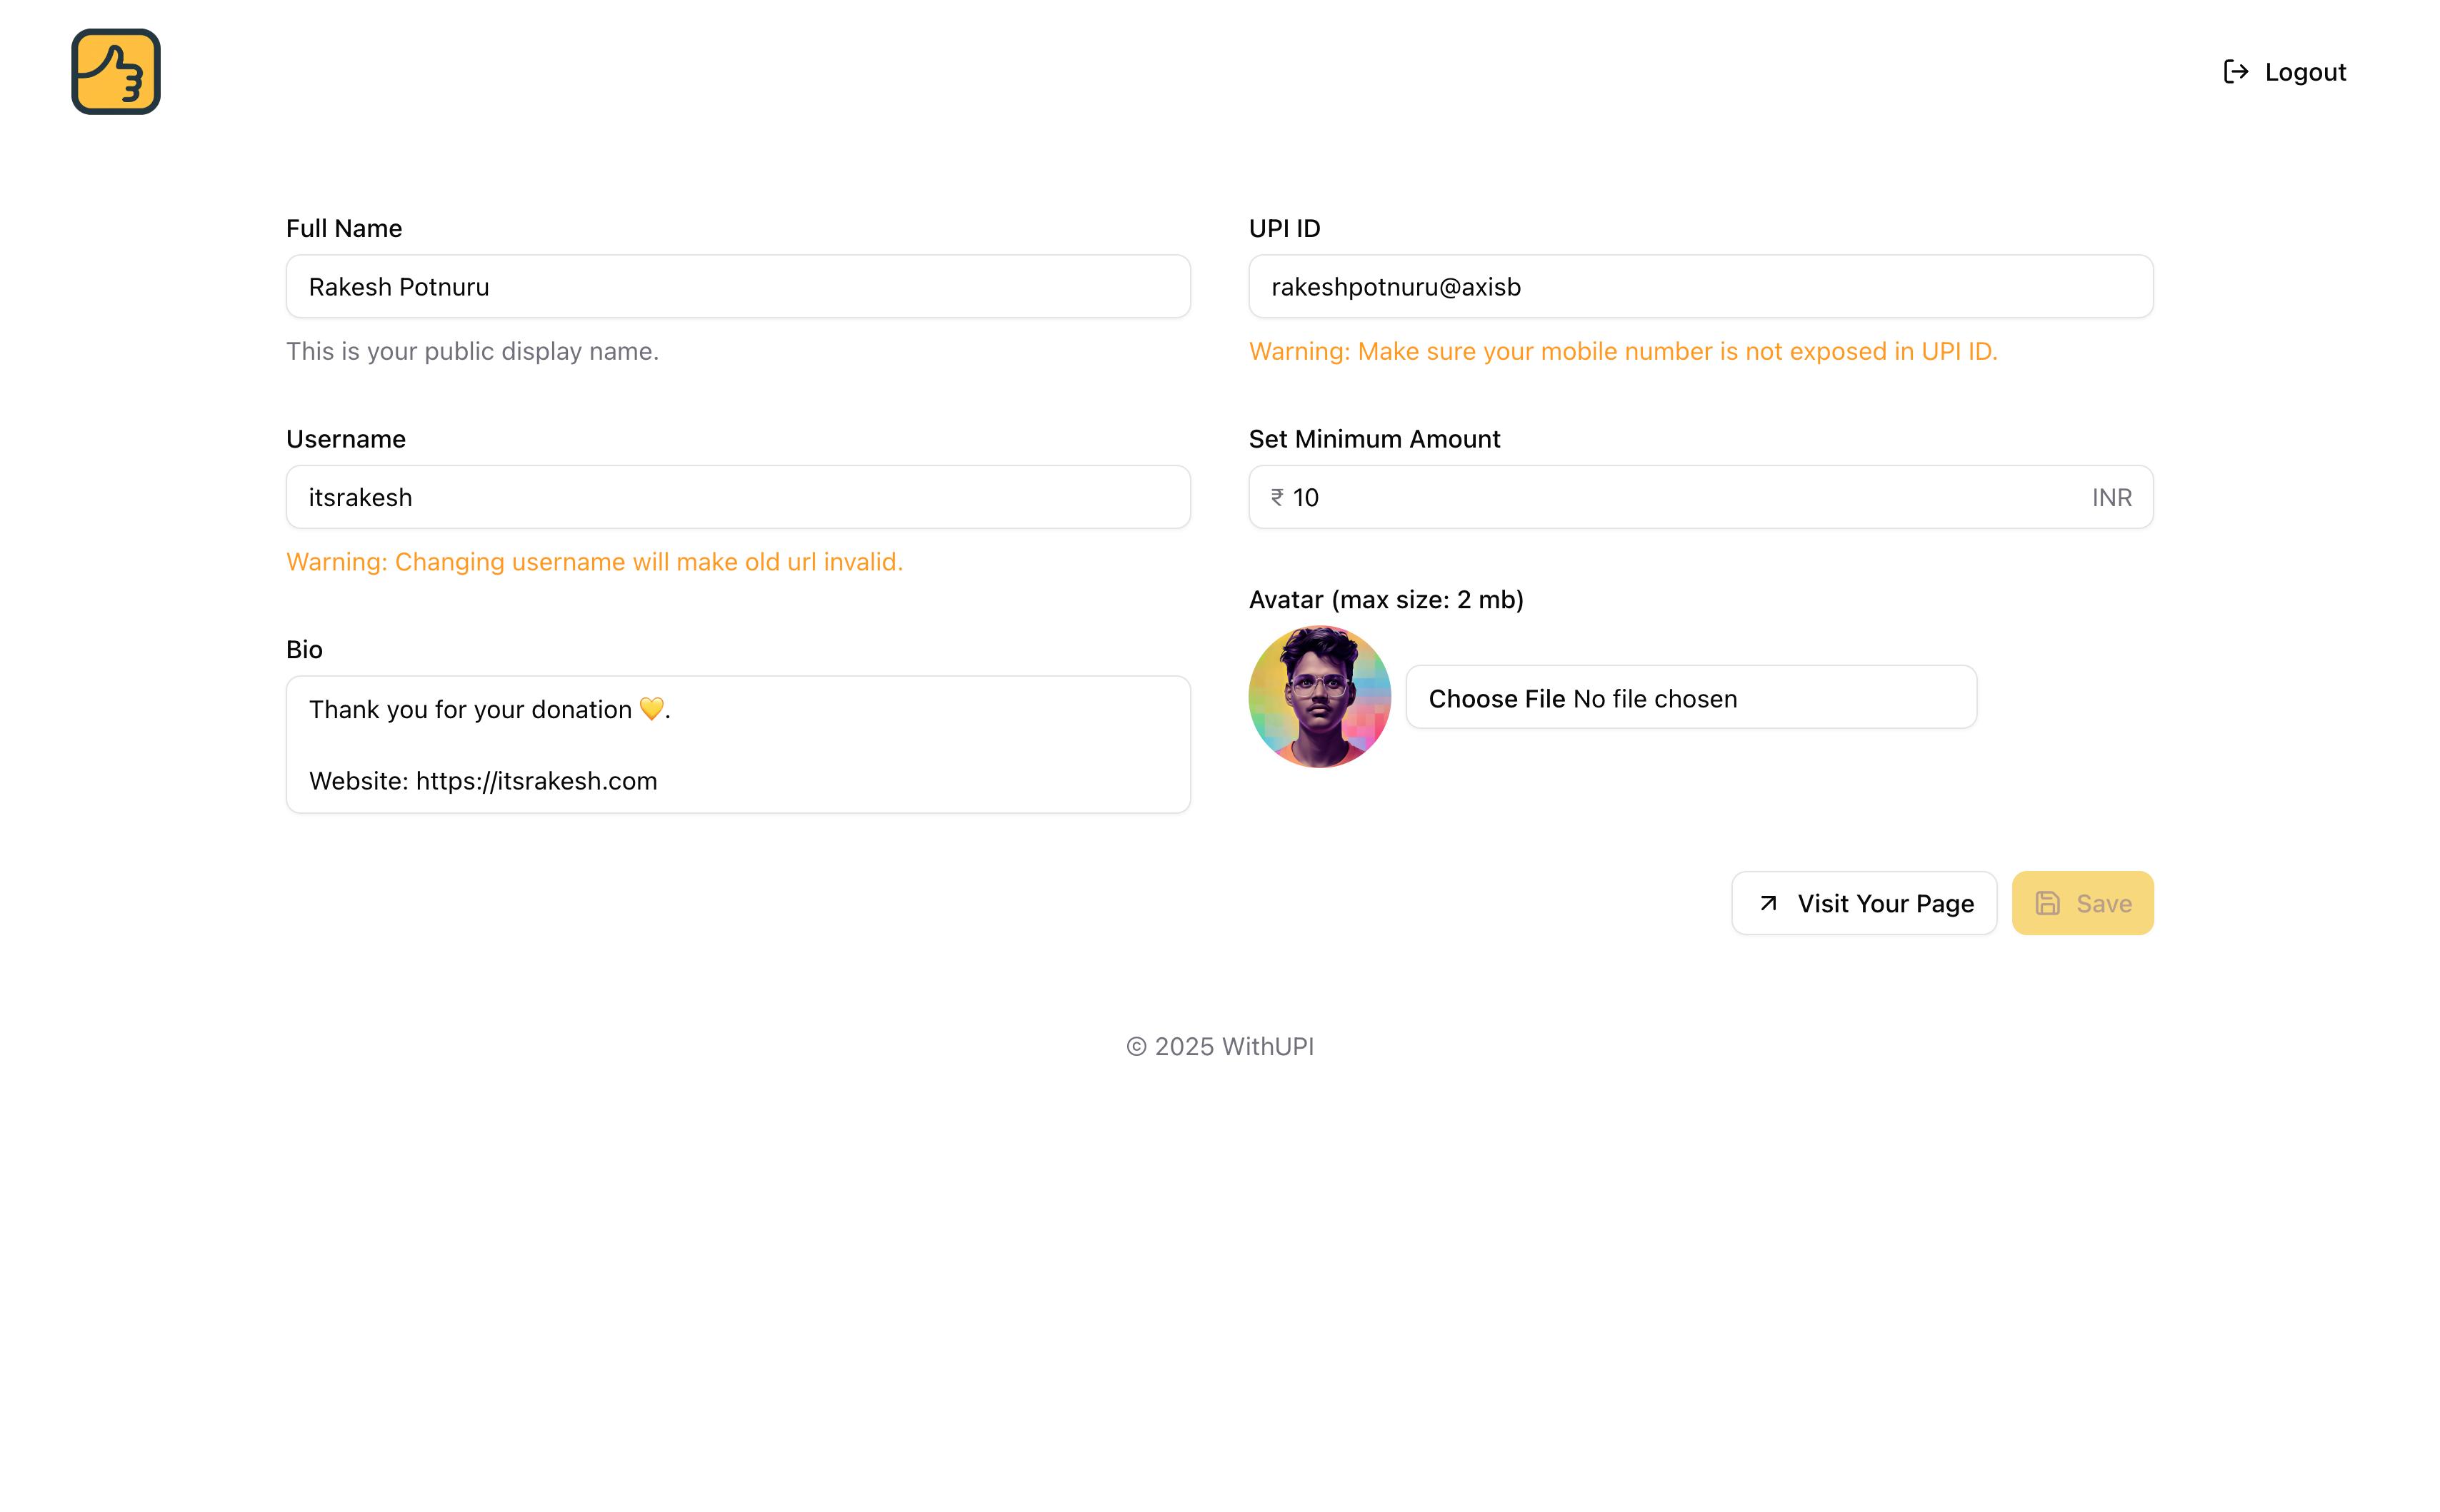Click the Set Minimum Amount label
The height and width of the screenshot is (1512, 2440).
tap(1374, 439)
